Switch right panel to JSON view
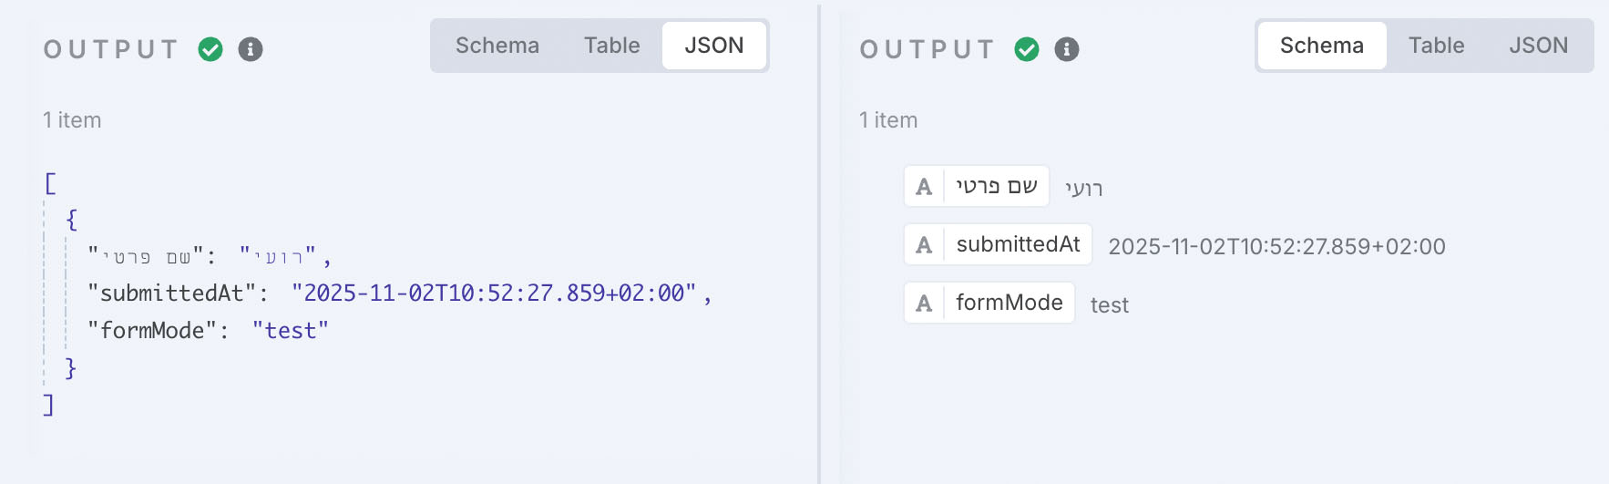 pyautogui.click(x=1538, y=46)
